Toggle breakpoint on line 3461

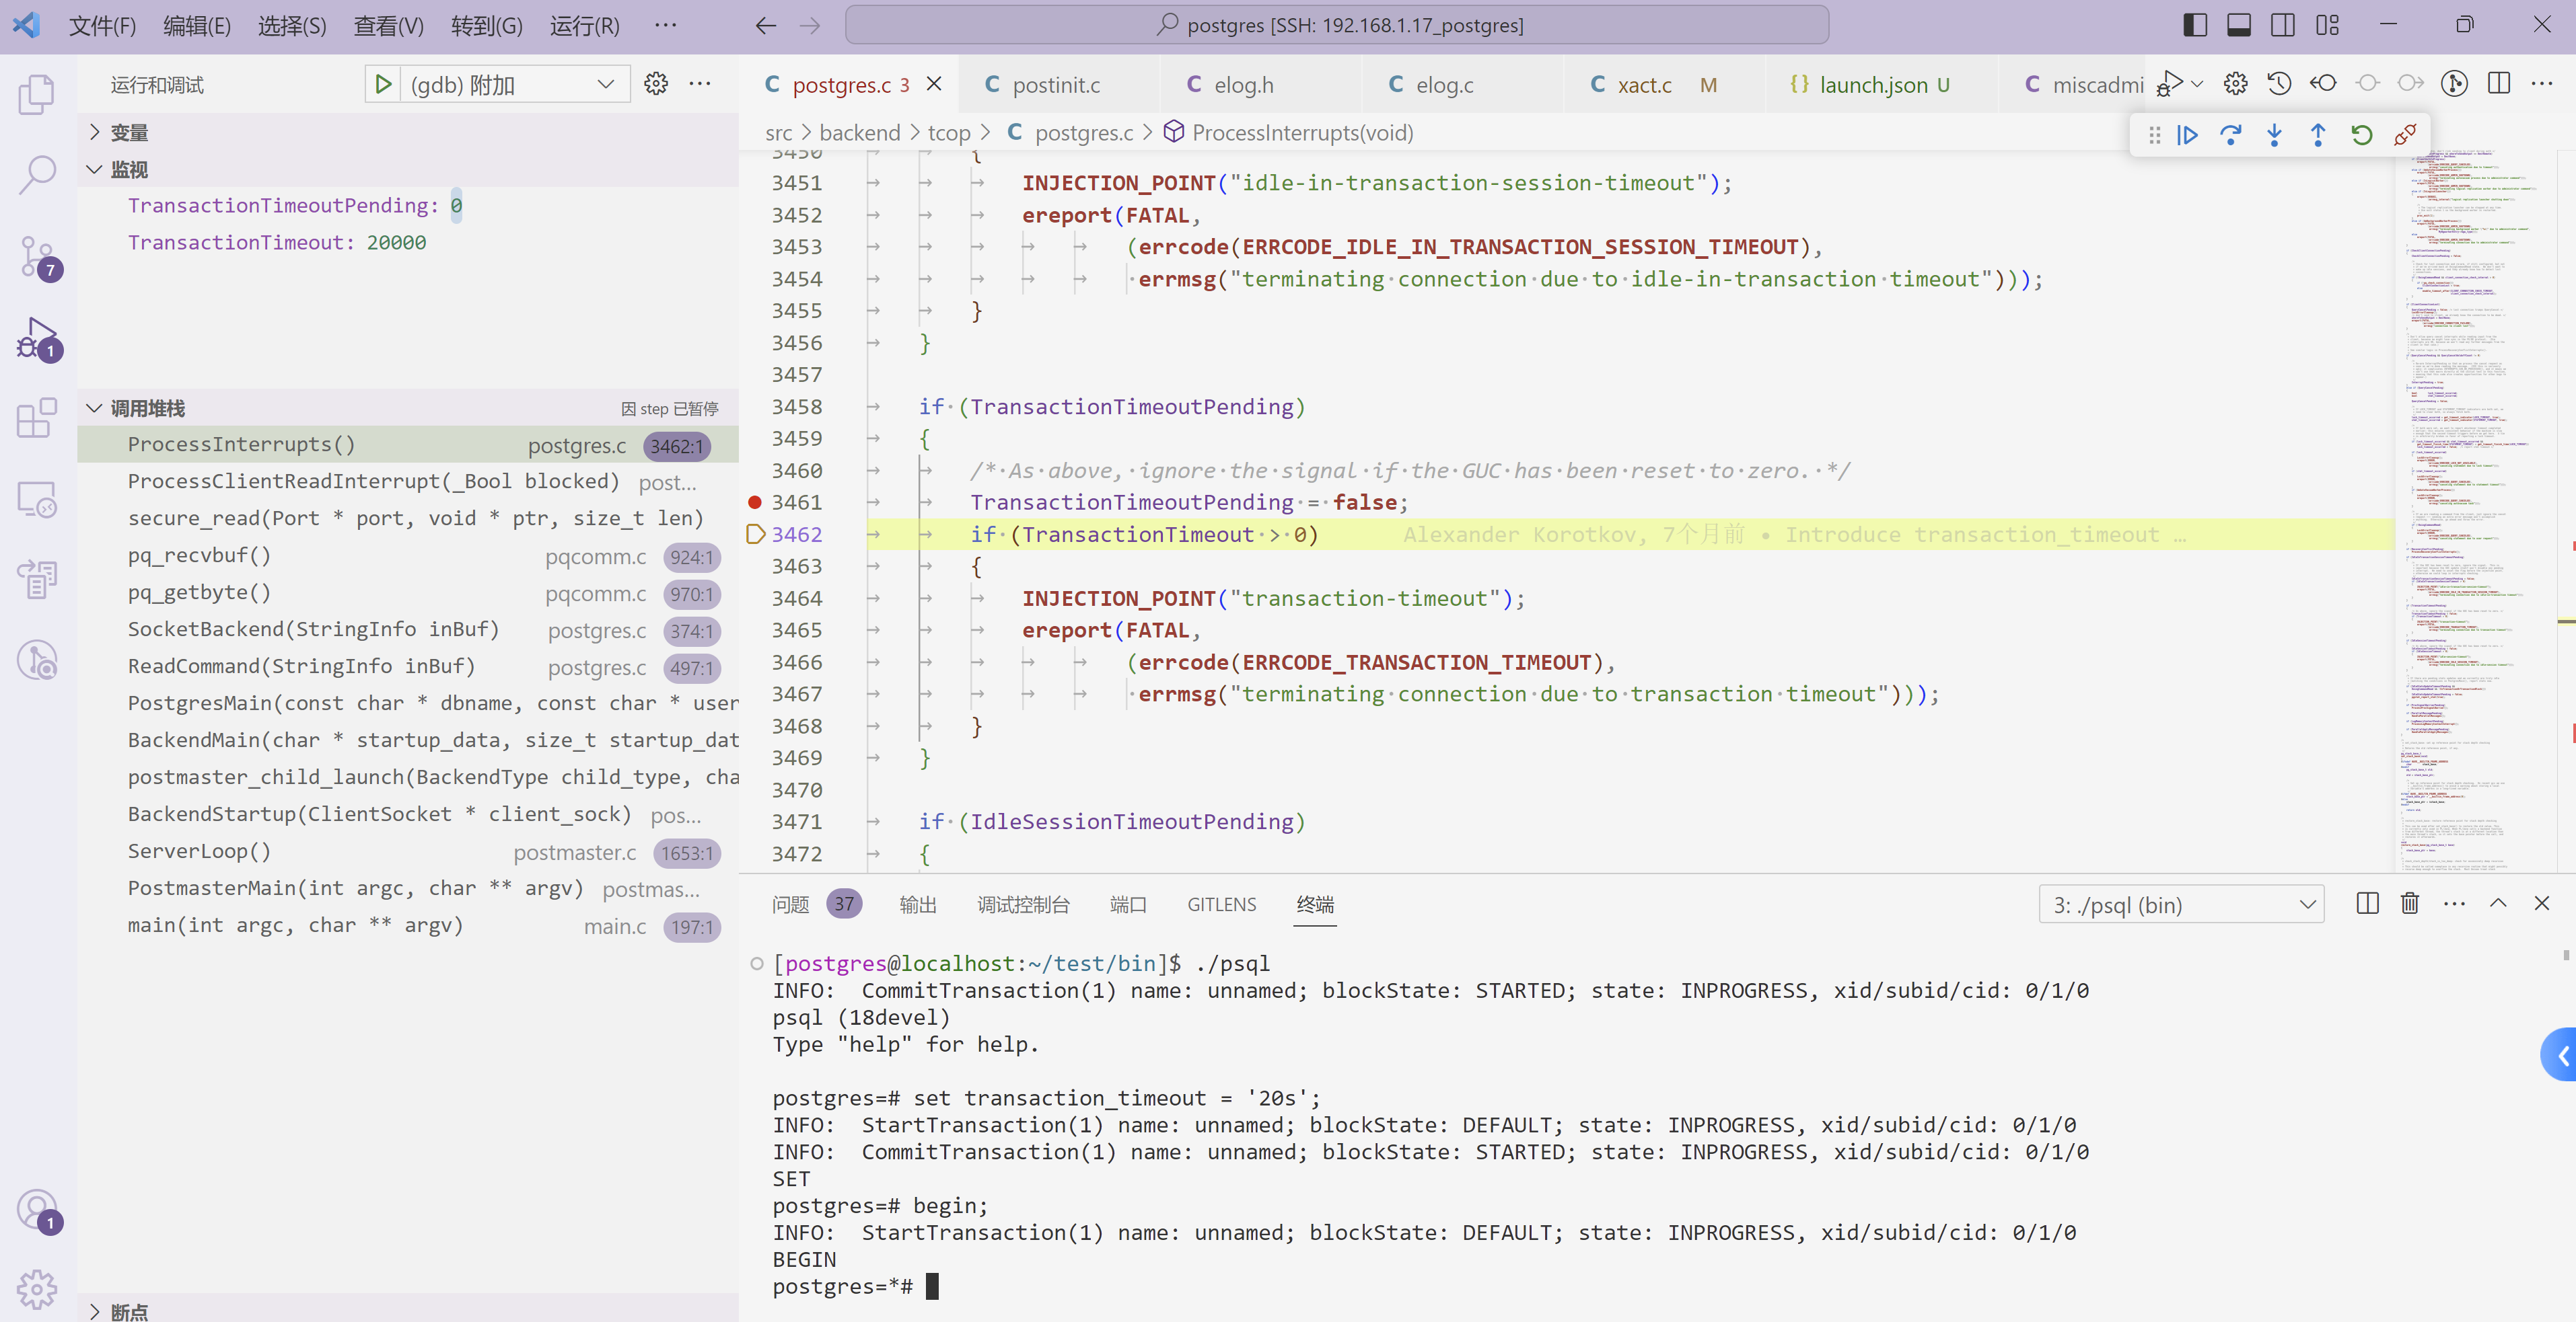click(755, 502)
